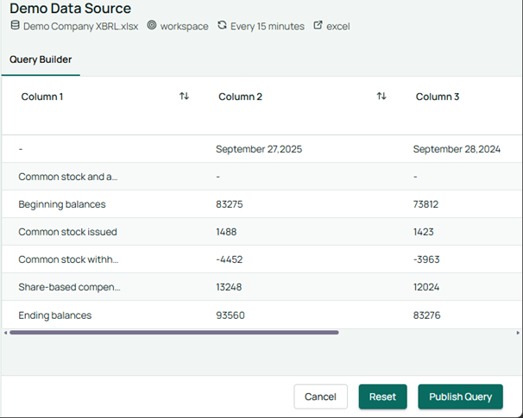Screen dimensions: 523x418
Task: Click the Reset button
Action: (382, 396)
